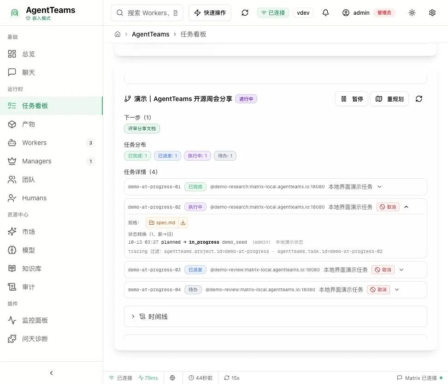Cancel task demo-at-progress-03

(383, 270)
